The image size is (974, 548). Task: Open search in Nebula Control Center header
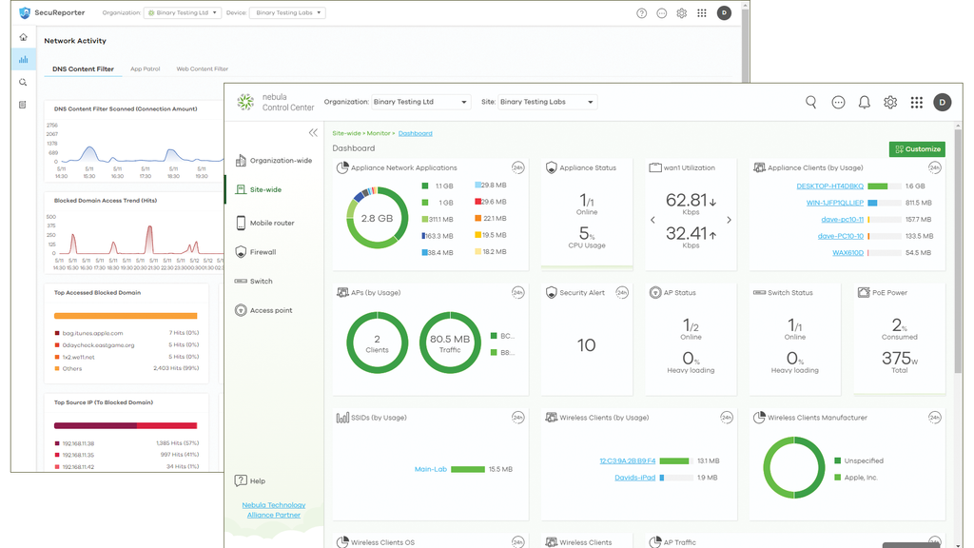click(x=810, y=102)
